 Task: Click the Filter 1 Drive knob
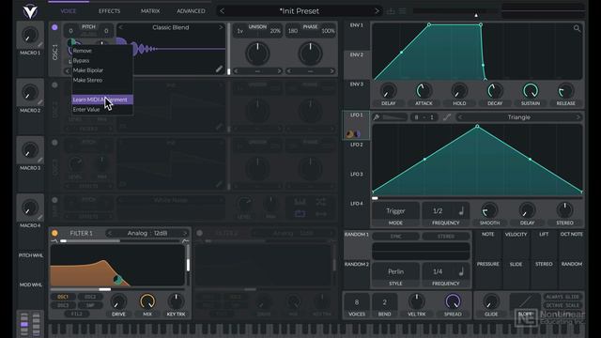click(118, 301)
